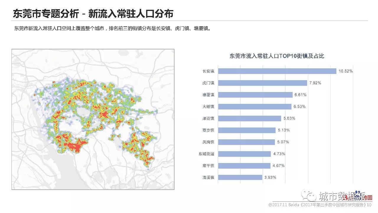
Task: Click the 6.61% data value
Action: (300, 95)
